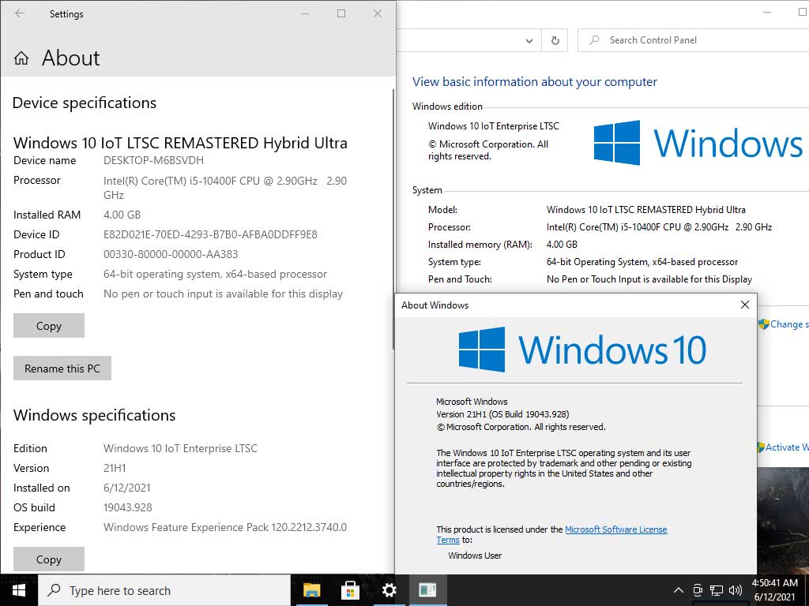Refresh the Control Panel address bar
The width and height of the screenshot is (809, 606).
555,40
